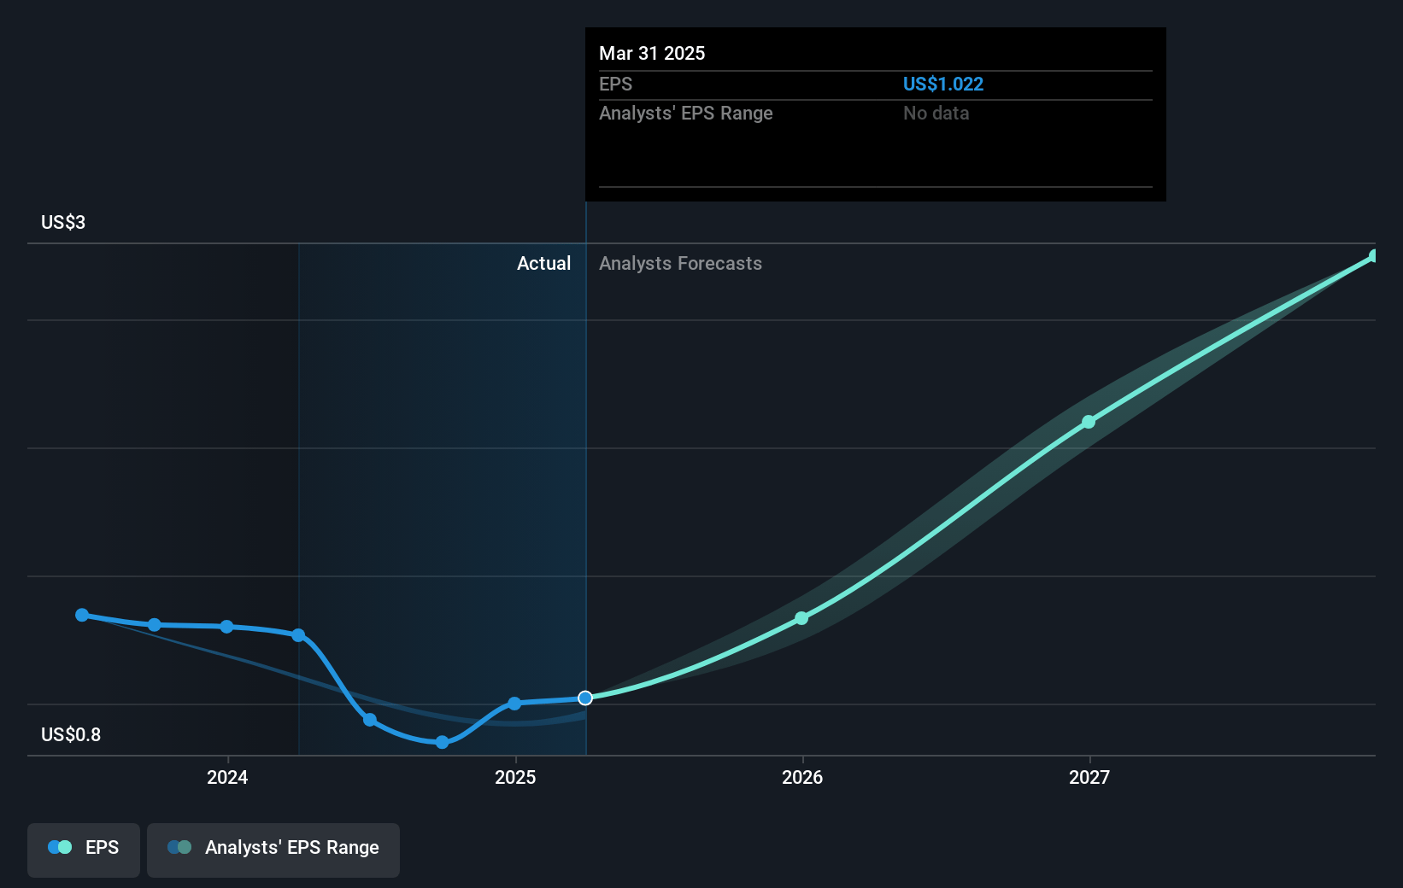
Task: Click the 2025 axis label
Action: tap(515, 777)
